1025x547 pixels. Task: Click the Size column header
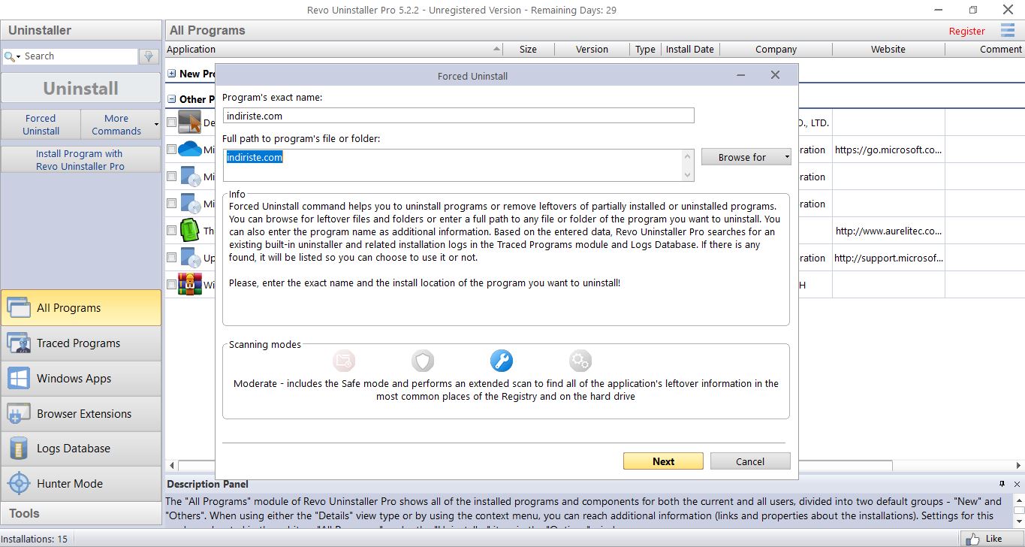pos(528,50)
